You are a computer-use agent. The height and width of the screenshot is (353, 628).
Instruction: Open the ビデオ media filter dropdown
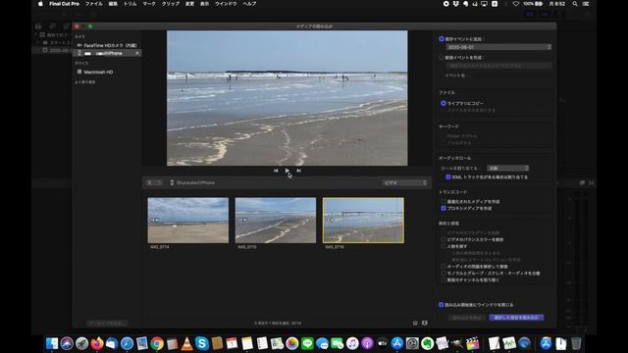pos(405,183)
